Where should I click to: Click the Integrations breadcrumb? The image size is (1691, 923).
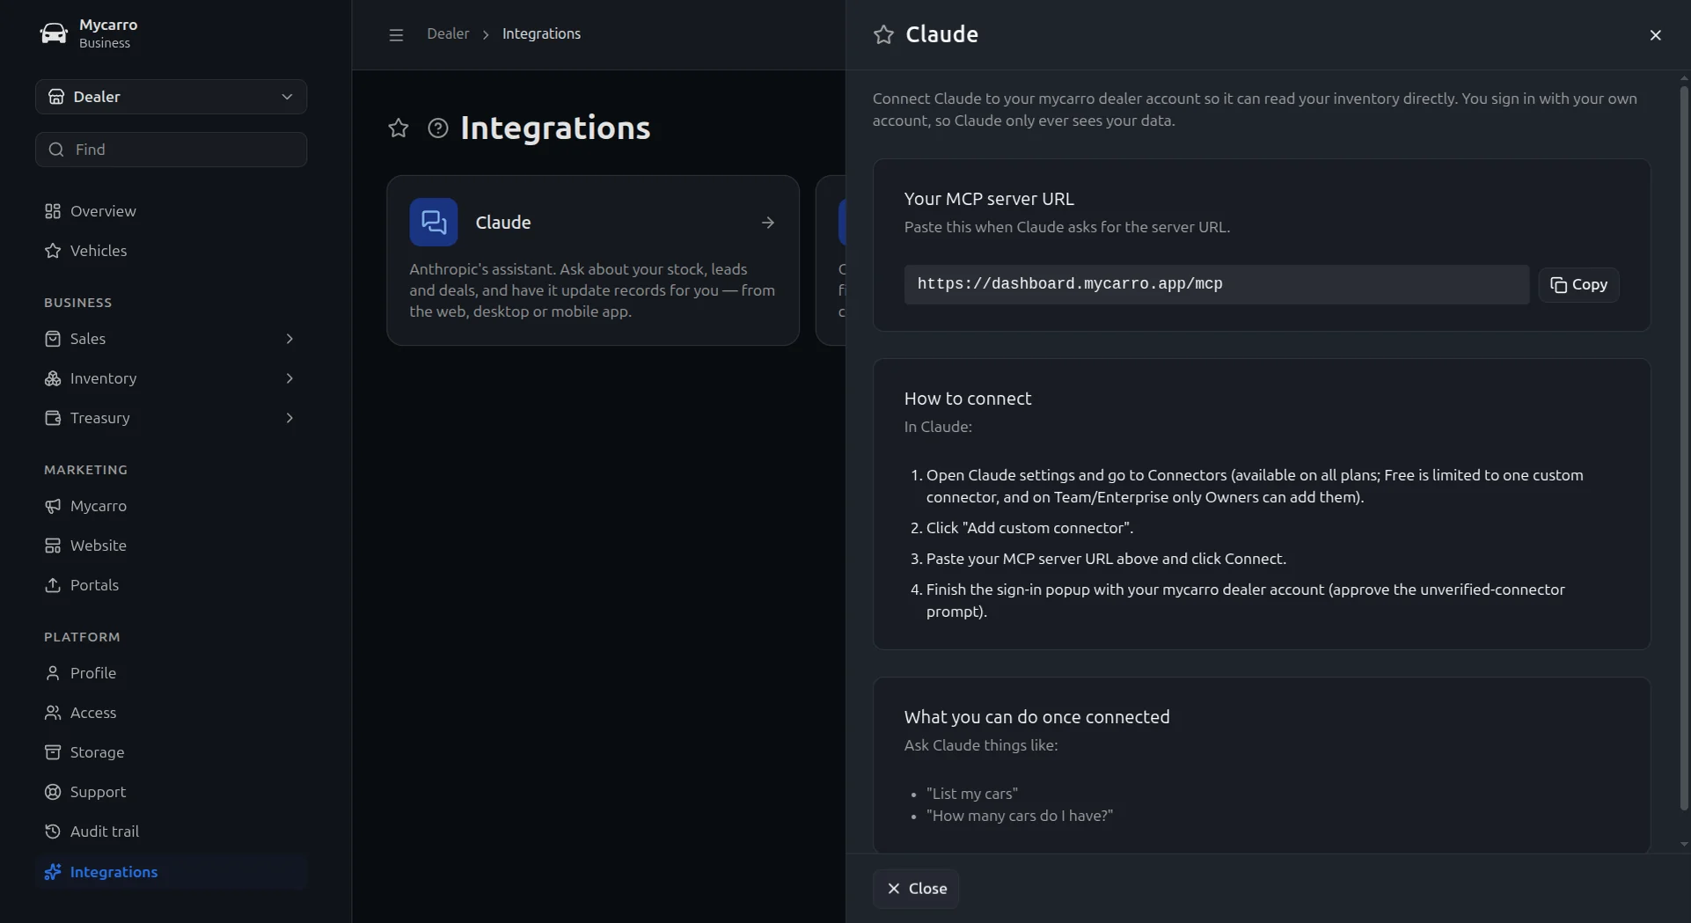pyautogui.click(x=541, y=34)
